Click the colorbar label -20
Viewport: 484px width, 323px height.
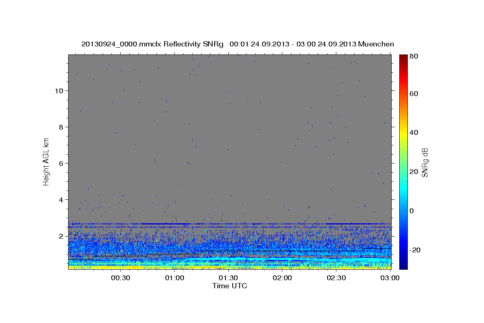click(415, 250)
